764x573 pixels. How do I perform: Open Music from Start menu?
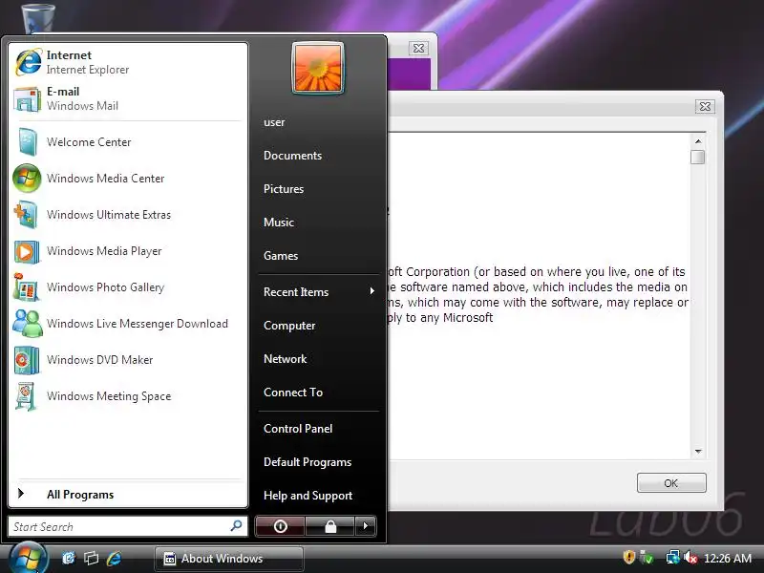[279, 223]
